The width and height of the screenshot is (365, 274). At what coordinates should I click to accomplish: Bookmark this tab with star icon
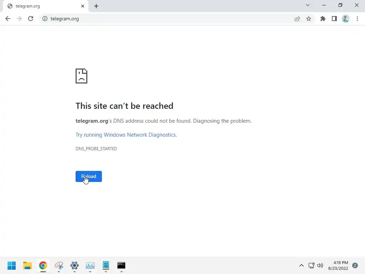(309, 19)
